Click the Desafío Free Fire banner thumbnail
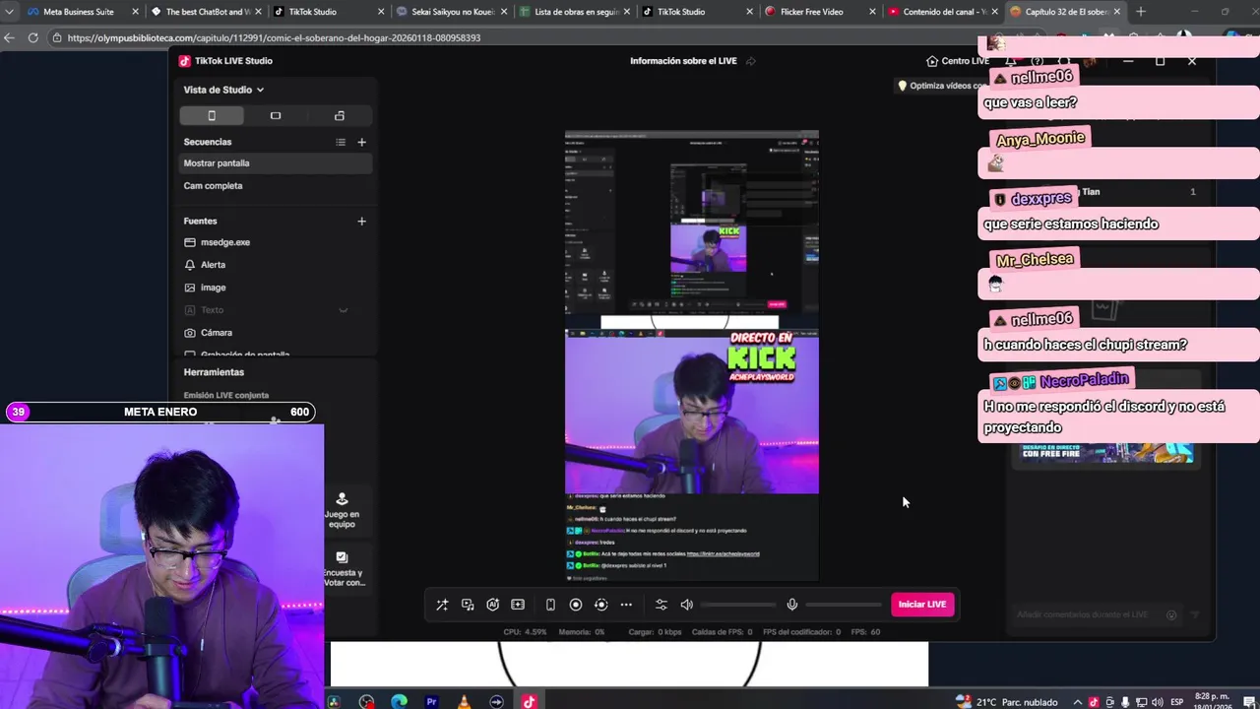Screen dimensions: 1260x709 point(1107,452)
